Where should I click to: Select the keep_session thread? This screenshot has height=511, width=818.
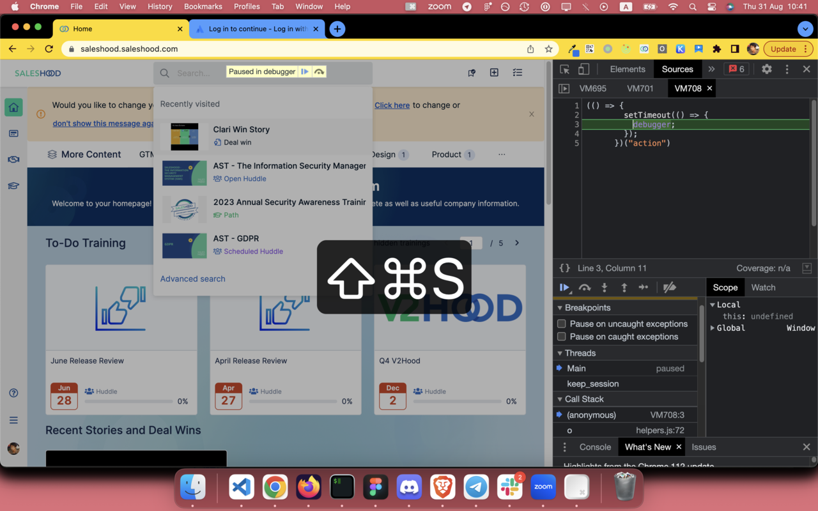point(626,383)
